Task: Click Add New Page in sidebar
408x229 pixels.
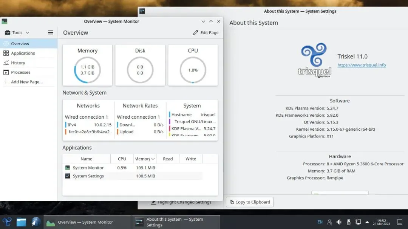Action: tap(29, 82)
